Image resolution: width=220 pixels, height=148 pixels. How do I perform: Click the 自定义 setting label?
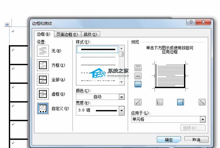[x=60, y=109]
